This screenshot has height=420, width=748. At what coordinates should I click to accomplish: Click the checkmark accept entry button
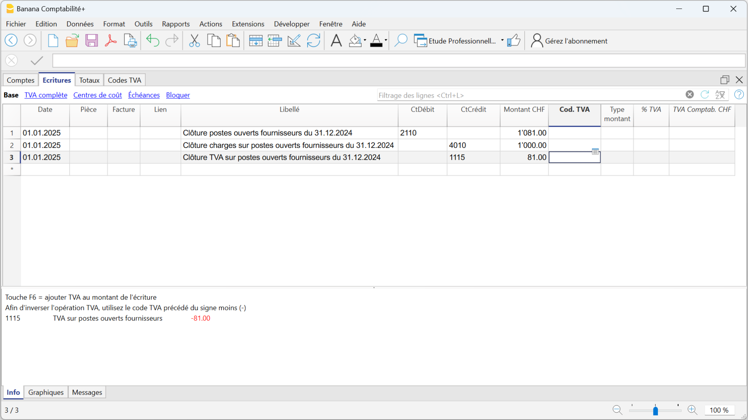(37, 61)
